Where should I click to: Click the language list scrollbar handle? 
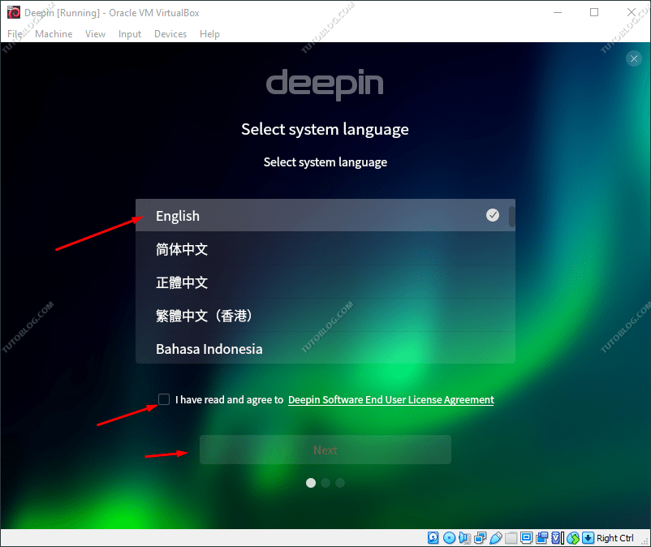point(512,216)
